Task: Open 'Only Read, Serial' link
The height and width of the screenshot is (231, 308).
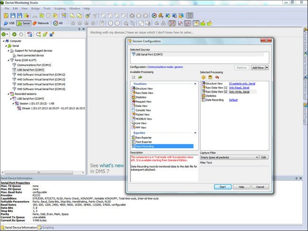Action: click(239, 88)
